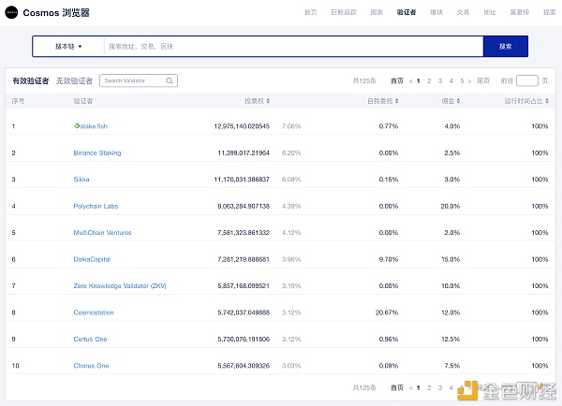Focus the 前往 page number input
This screenshot has height=406, width=562.
point(526,80)
